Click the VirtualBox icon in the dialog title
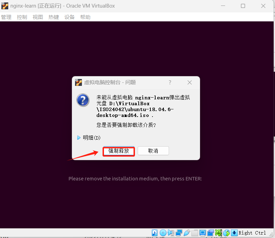The height and width of the screenshot is (238, 275). click(78, 82)
